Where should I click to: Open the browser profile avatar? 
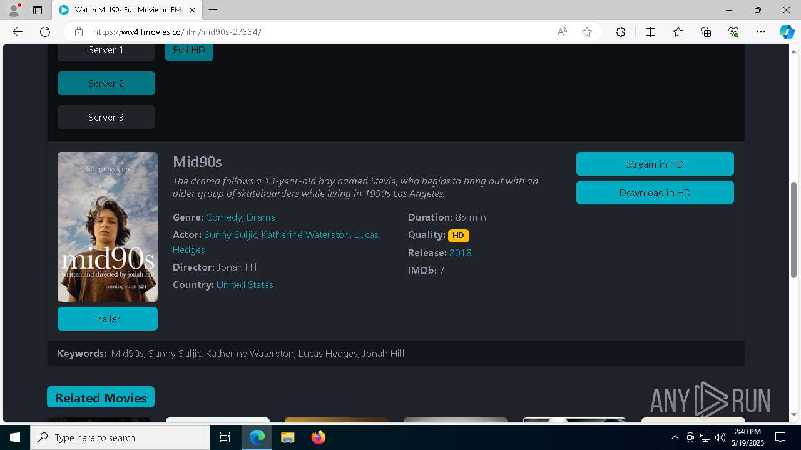point(13,10)
